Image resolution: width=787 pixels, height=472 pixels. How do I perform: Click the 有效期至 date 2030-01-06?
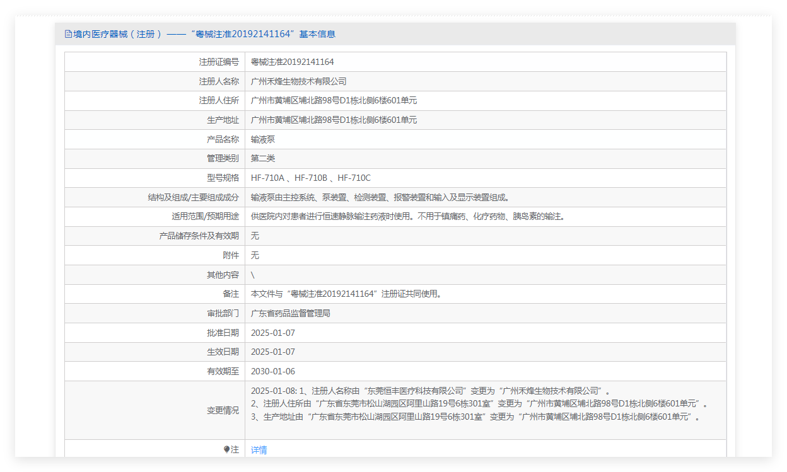272,371
